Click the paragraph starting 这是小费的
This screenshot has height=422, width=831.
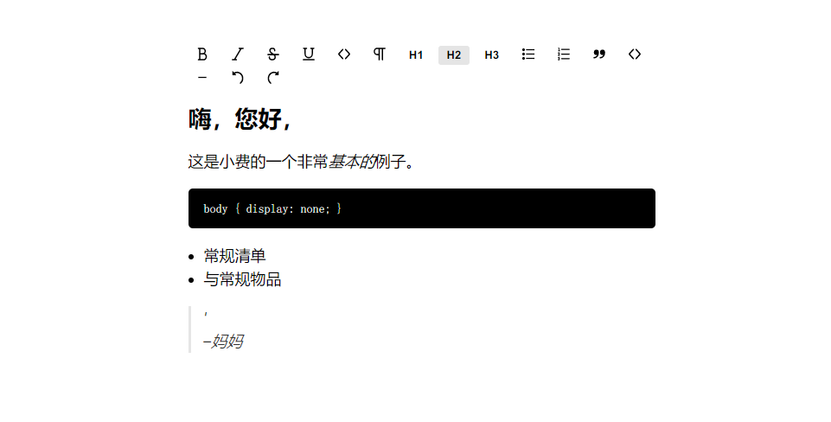tap(301, 162)
